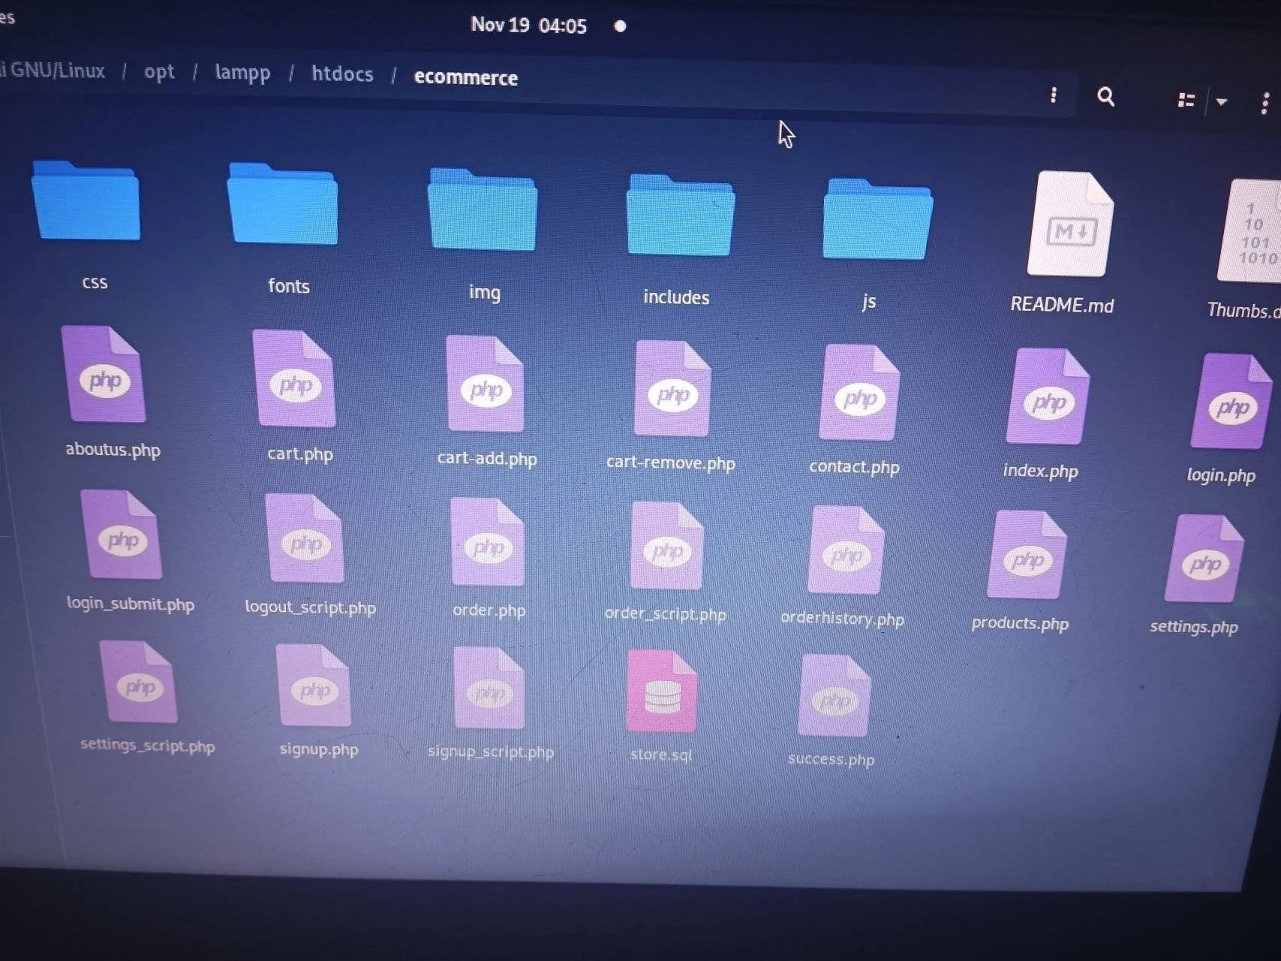
Task: Select the signup.php file icon
Action: [314, 685]
